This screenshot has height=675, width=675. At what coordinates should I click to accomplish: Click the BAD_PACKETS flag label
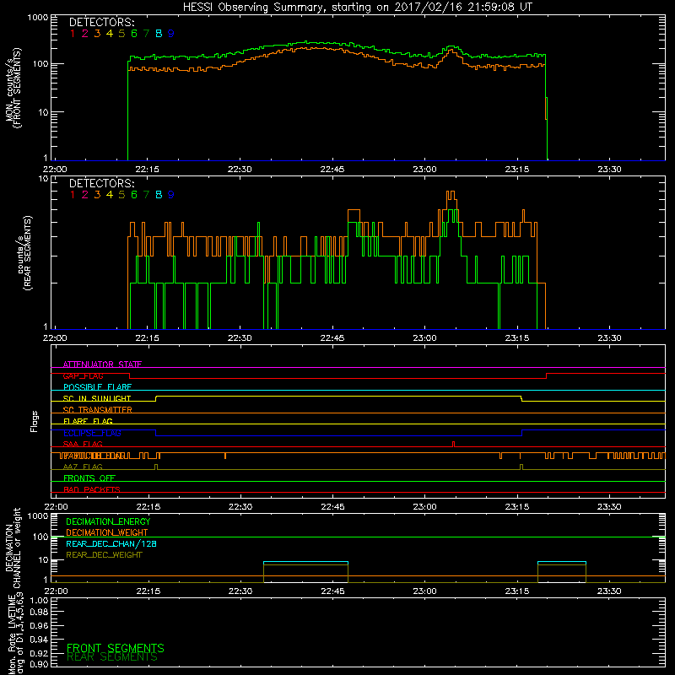click(92, 489)
